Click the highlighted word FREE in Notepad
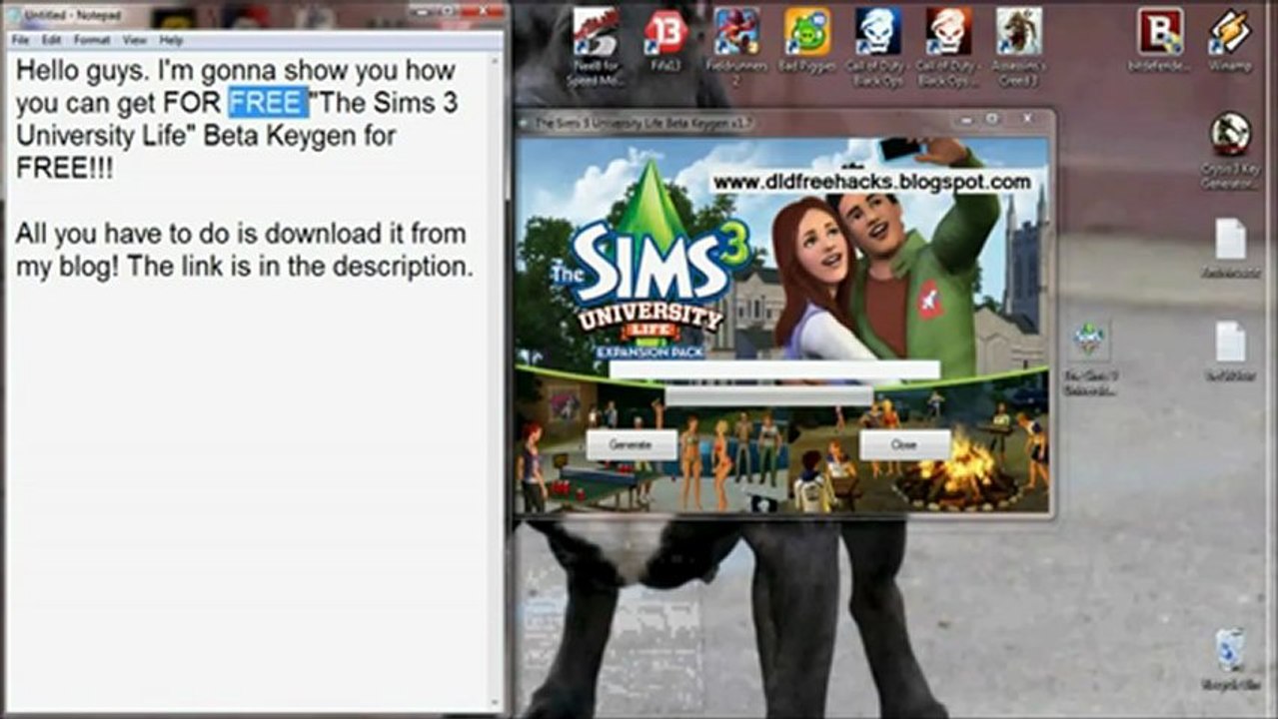This screenshot has width=1278, height=719. (266, 102)
